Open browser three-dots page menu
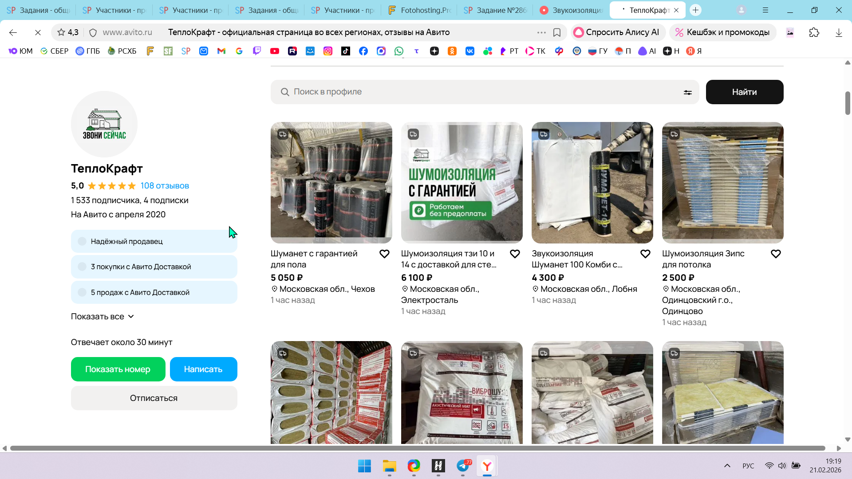The width and height of the screenshot is (852, 479). point(541,32)
